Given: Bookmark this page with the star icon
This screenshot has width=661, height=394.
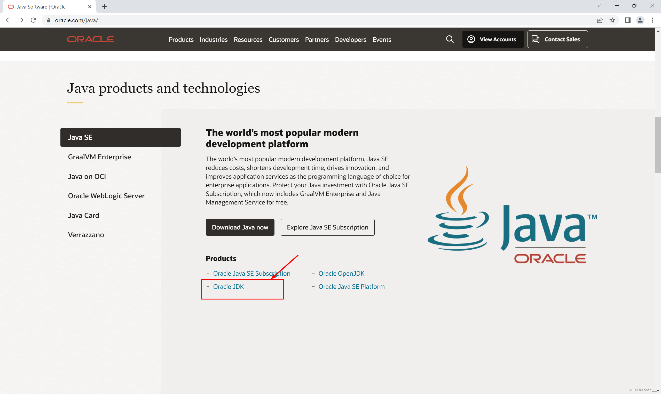Looking at the screenshot, I should 612,20.
